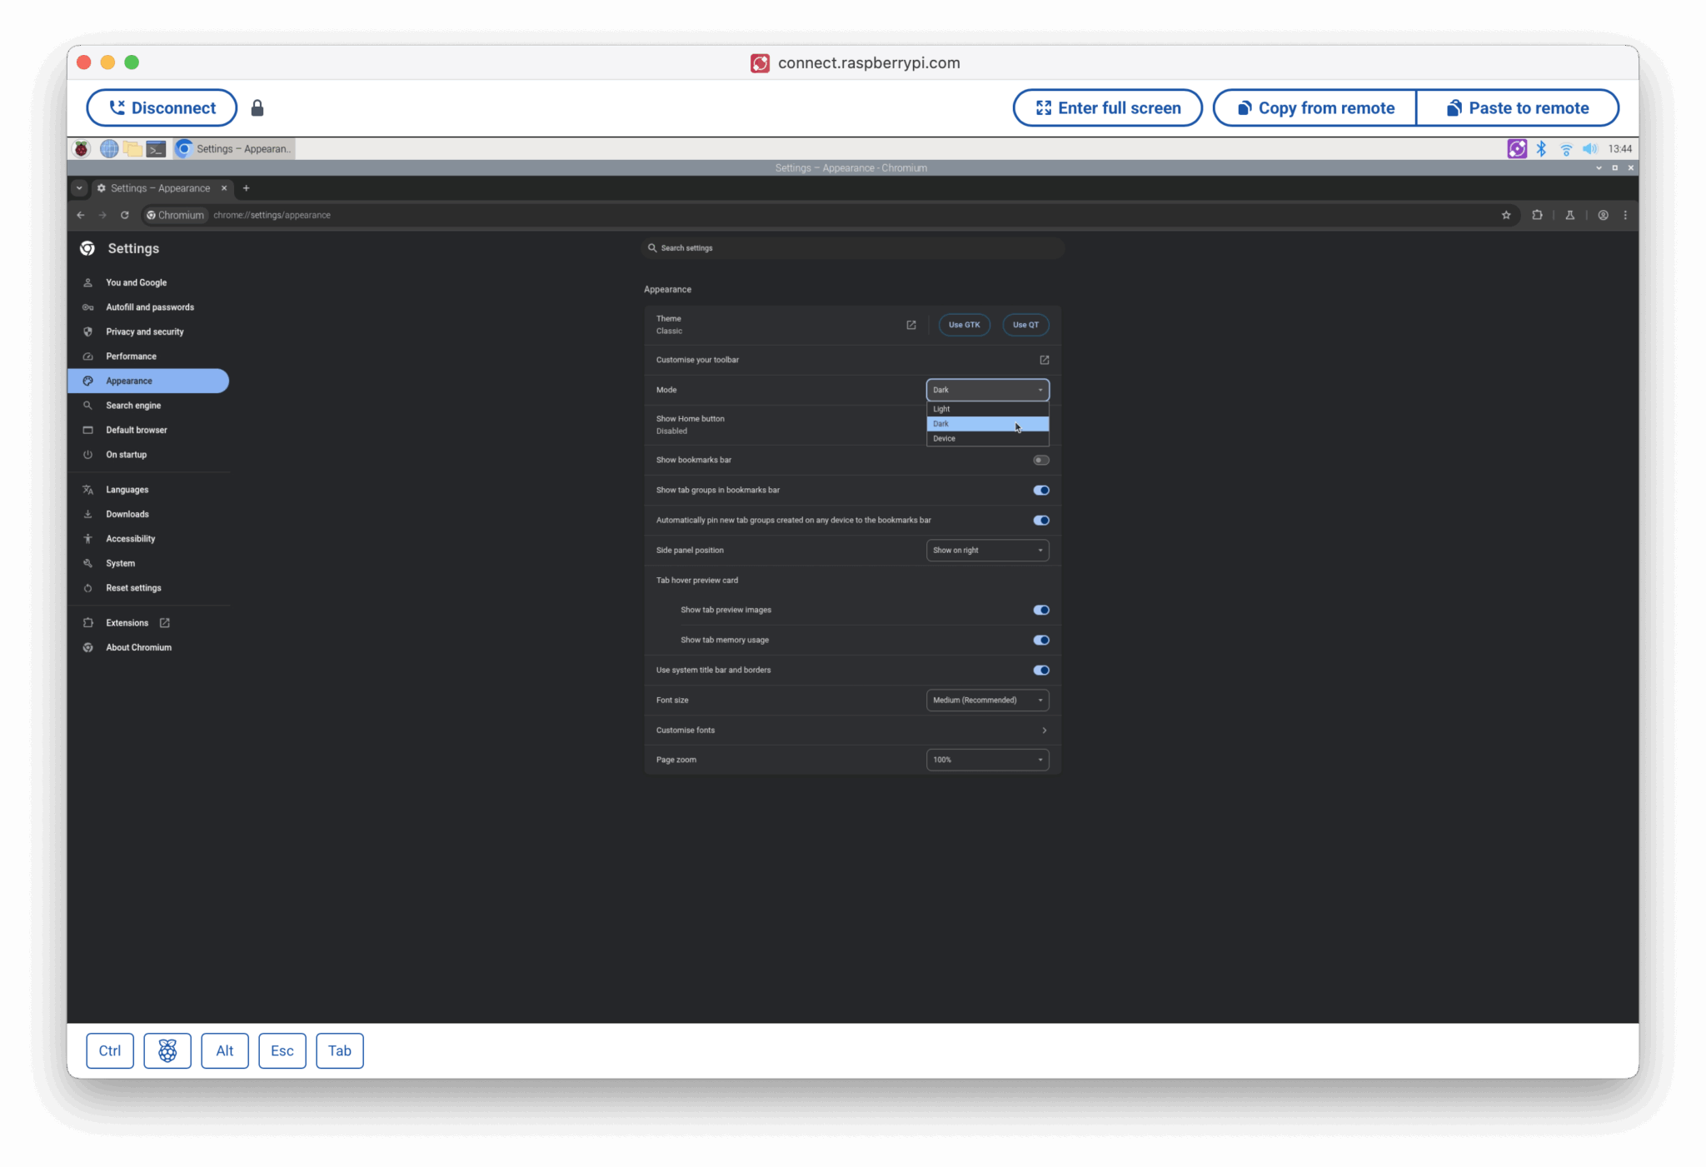1706x1167 pixels.
Task: Open the Extensions puzzle icon in toolbar
Action: [x=1537, y=215]
